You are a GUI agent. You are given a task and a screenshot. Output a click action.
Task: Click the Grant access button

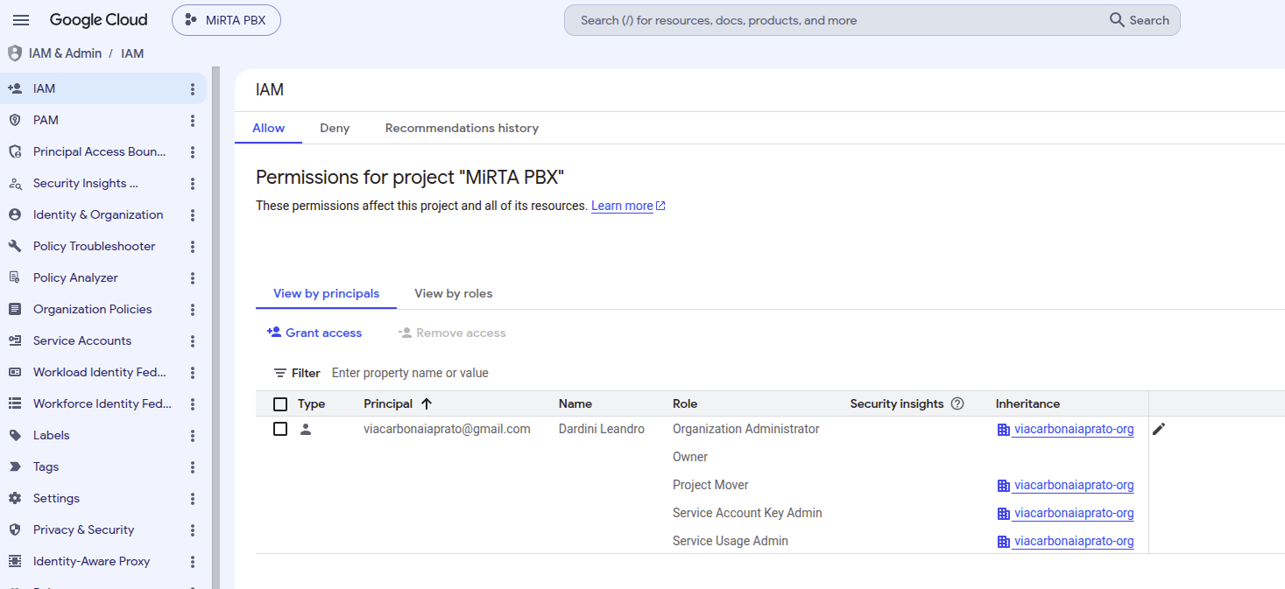pyautogui.click(x=314, y=333)
